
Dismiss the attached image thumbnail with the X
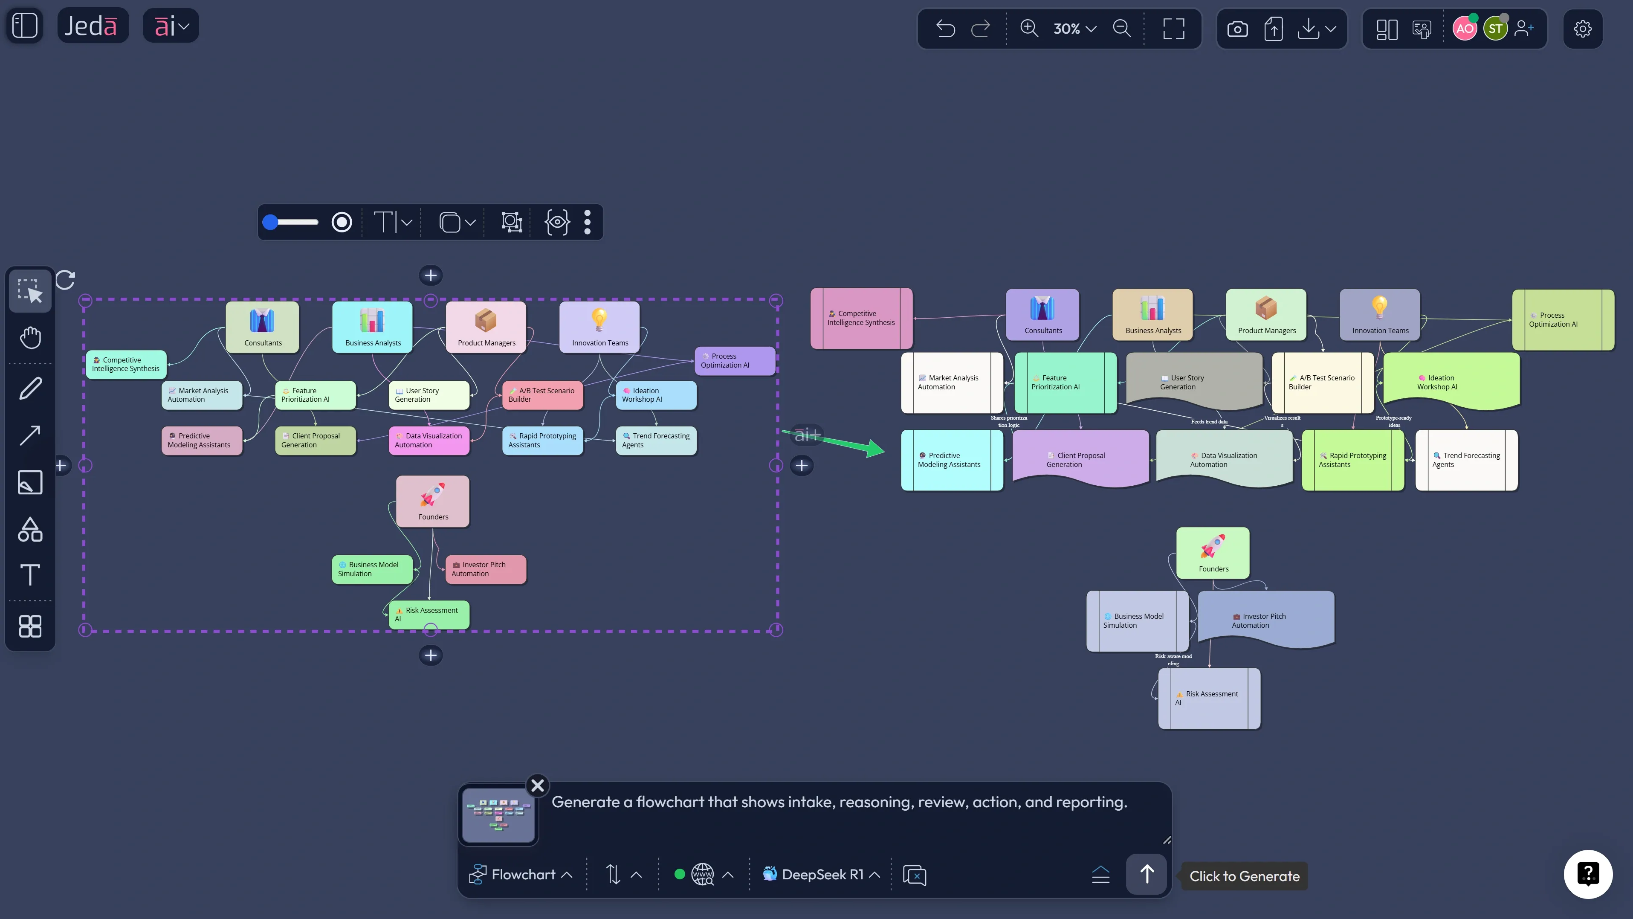point(537,786)
